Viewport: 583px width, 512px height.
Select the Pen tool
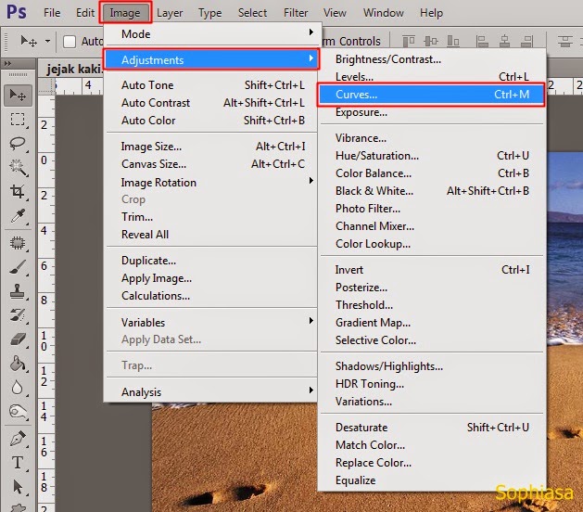coord(18,439)
